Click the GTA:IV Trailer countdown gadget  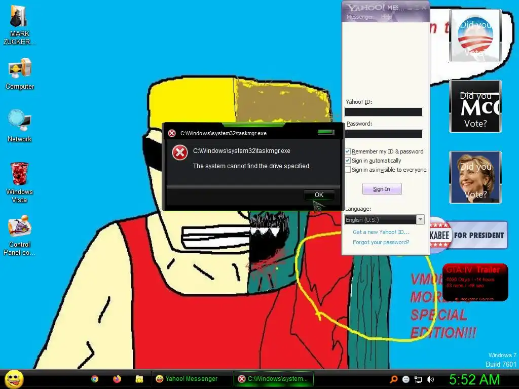click(x=475, y=282)
